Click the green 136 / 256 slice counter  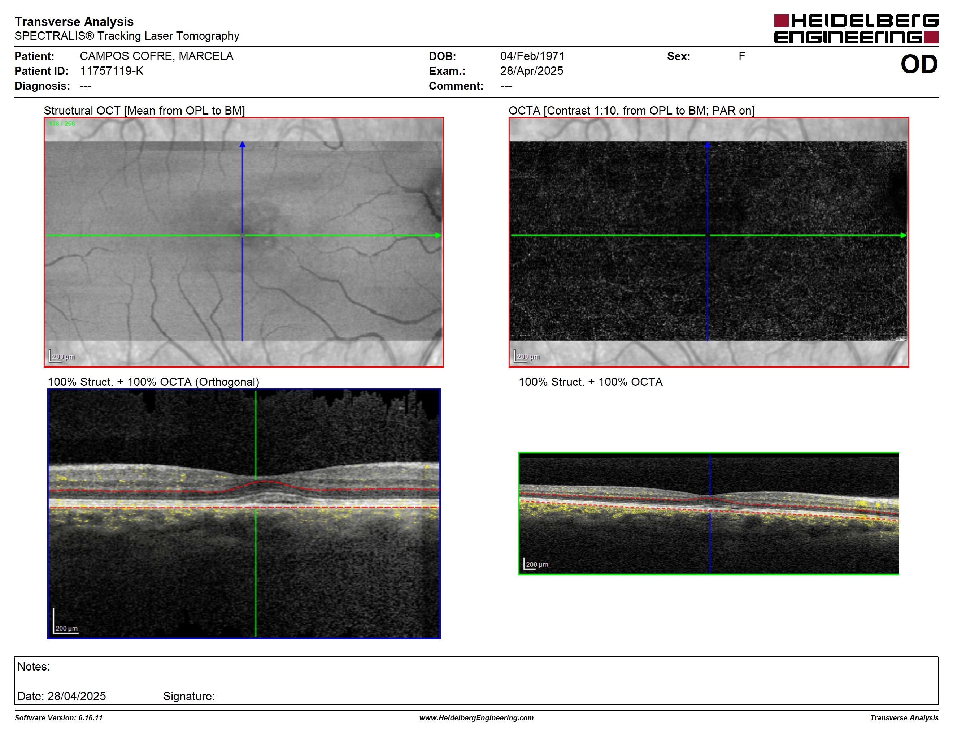tap(62, 124)
